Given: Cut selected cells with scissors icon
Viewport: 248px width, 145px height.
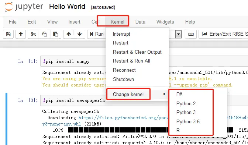Looking at the screenshot, I should coord(33,34).
